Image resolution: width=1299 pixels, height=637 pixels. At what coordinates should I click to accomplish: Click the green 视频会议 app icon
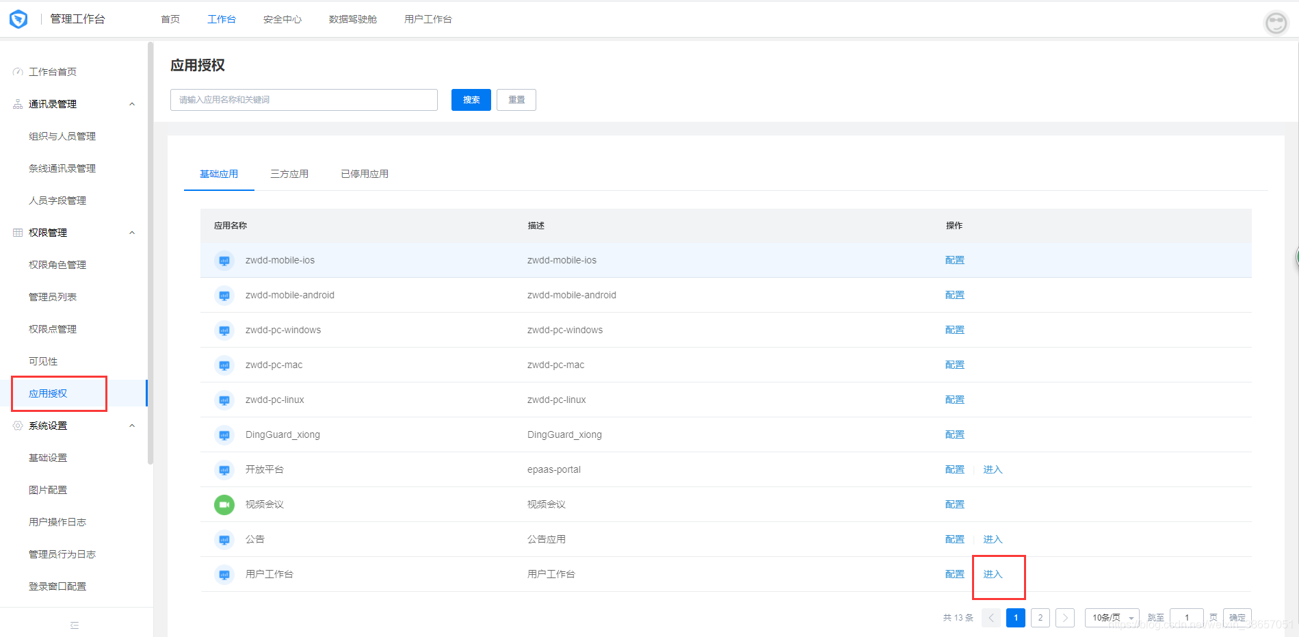(x=224, y=504)
